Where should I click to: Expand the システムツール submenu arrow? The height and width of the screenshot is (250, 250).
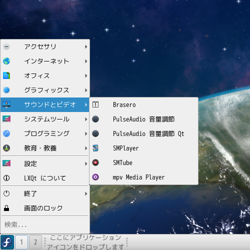86,119
